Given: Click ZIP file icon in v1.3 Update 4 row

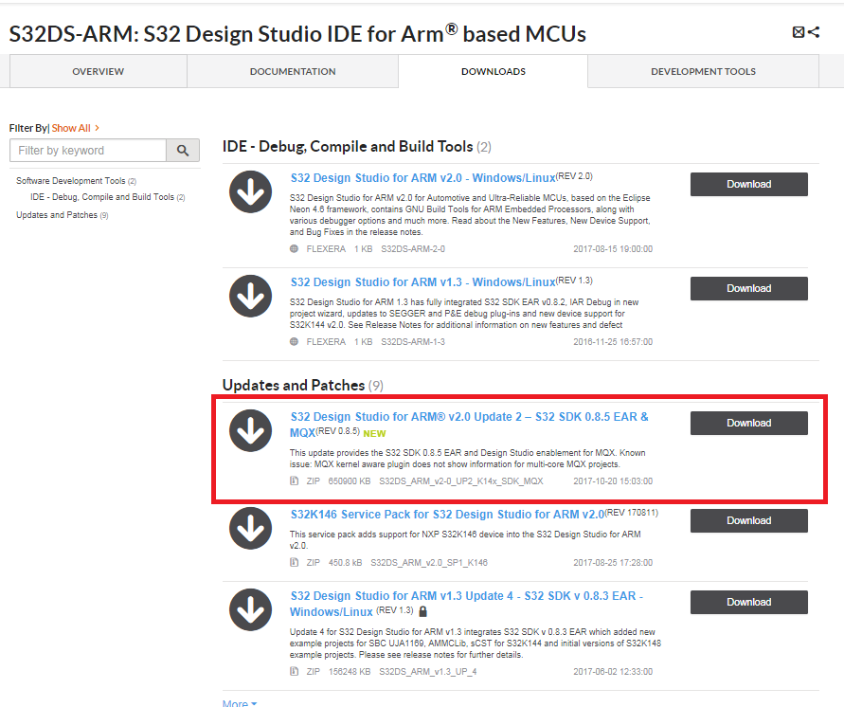Looking at the screenshot, I should (294, 671).
